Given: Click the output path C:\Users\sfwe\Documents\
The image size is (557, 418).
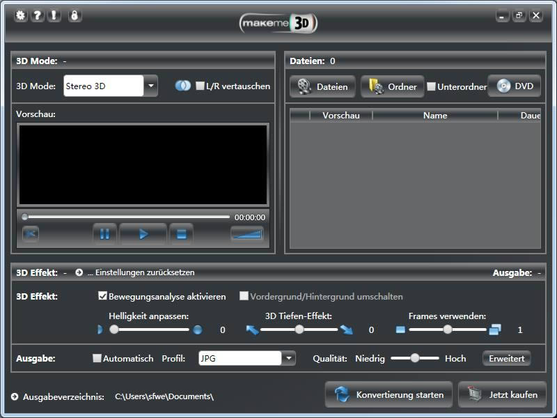Looking at the screenshot, I should coord(164,396).
